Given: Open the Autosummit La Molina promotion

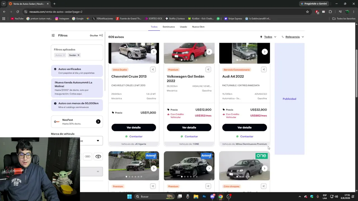Looking at the screenshot, I should point(77,88).
